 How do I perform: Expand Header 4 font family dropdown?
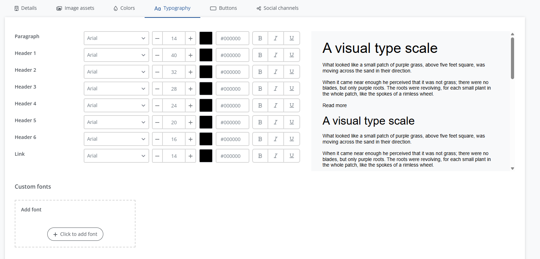click(116, 105)
